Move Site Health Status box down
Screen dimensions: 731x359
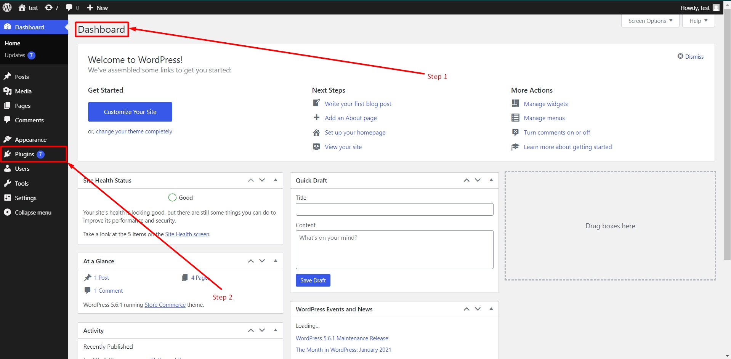pos(262,180)
